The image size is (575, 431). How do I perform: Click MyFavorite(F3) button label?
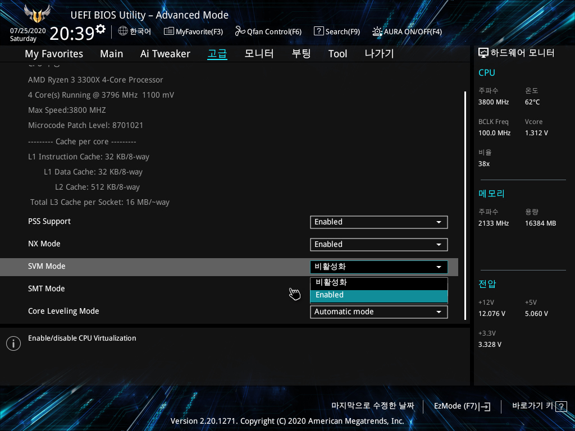click(199, 32)
